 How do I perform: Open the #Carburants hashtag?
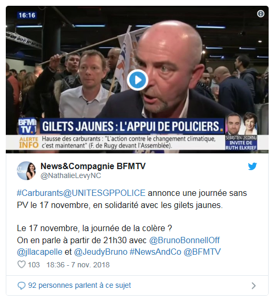point(40,193)
